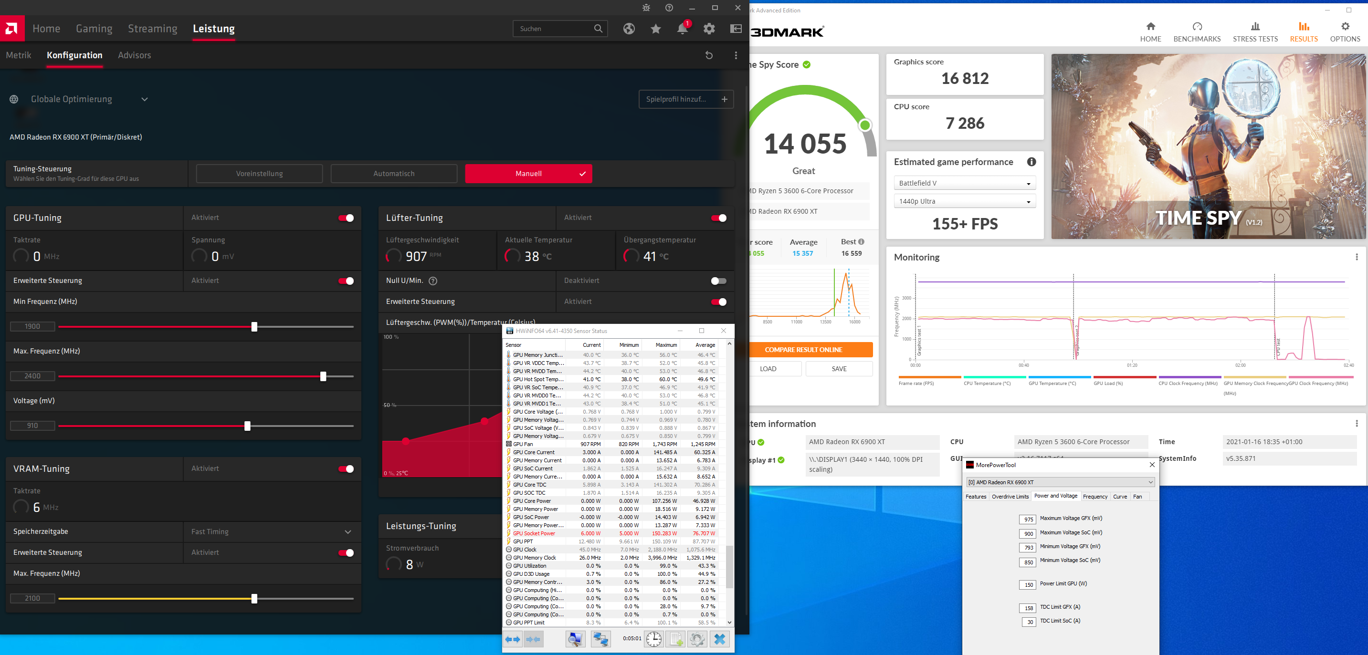Open the three-dot options menu in Konfiguration
The width and height of the screenshot is (1368, 655).
pyautogui.click(x=736, y=55)
